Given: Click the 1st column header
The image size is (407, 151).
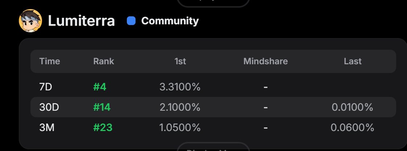Looking at the screenshot, I should (x=180, y=61).
